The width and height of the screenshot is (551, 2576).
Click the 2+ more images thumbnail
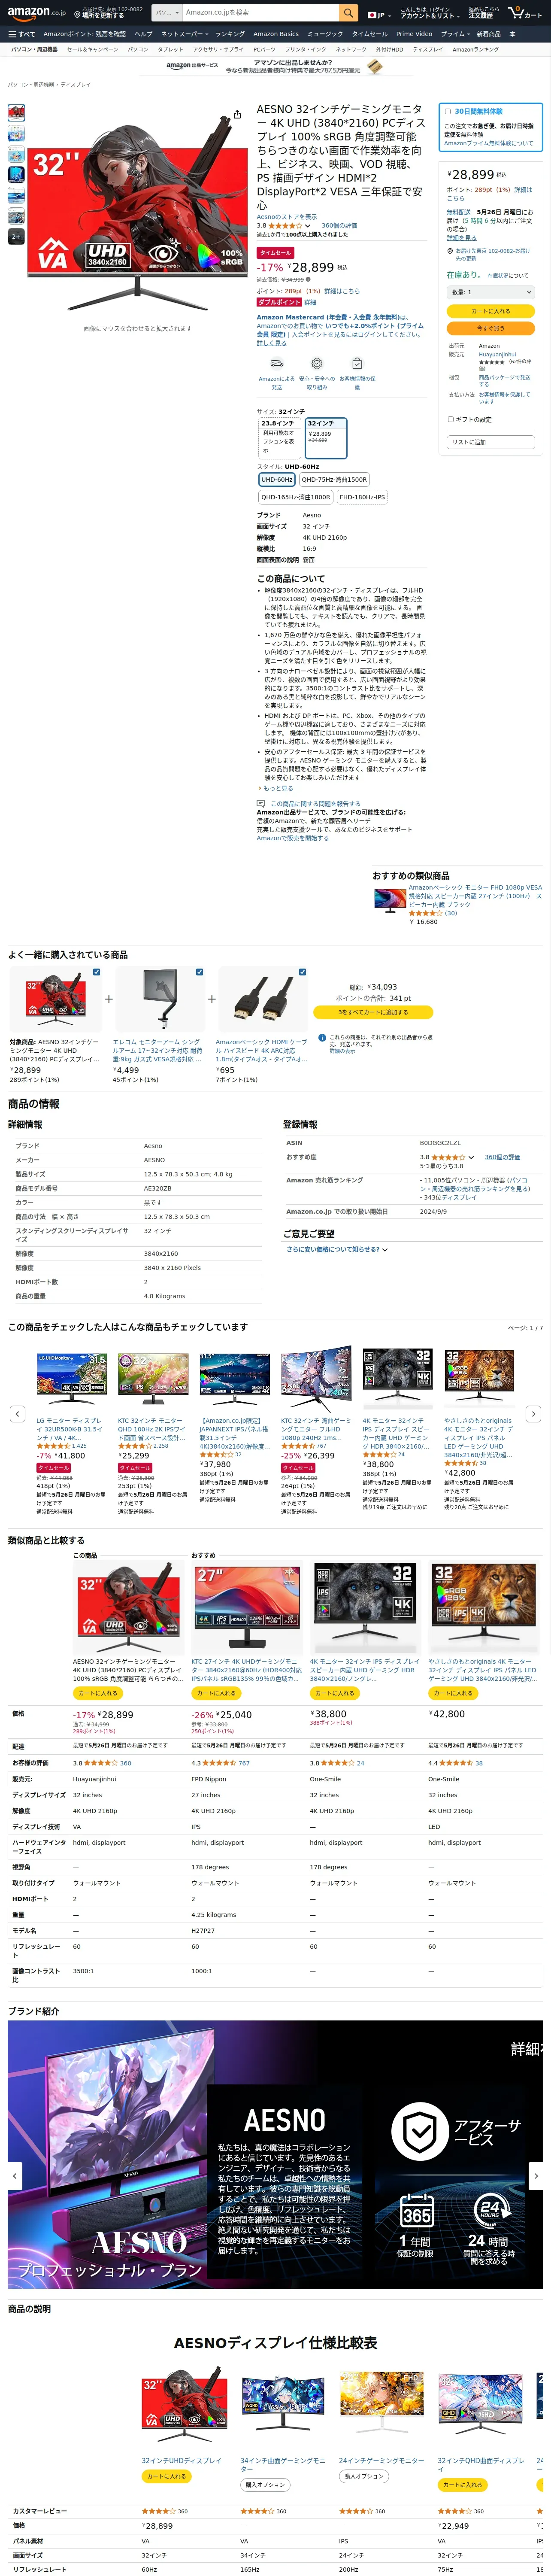click(x=16, y=237)
